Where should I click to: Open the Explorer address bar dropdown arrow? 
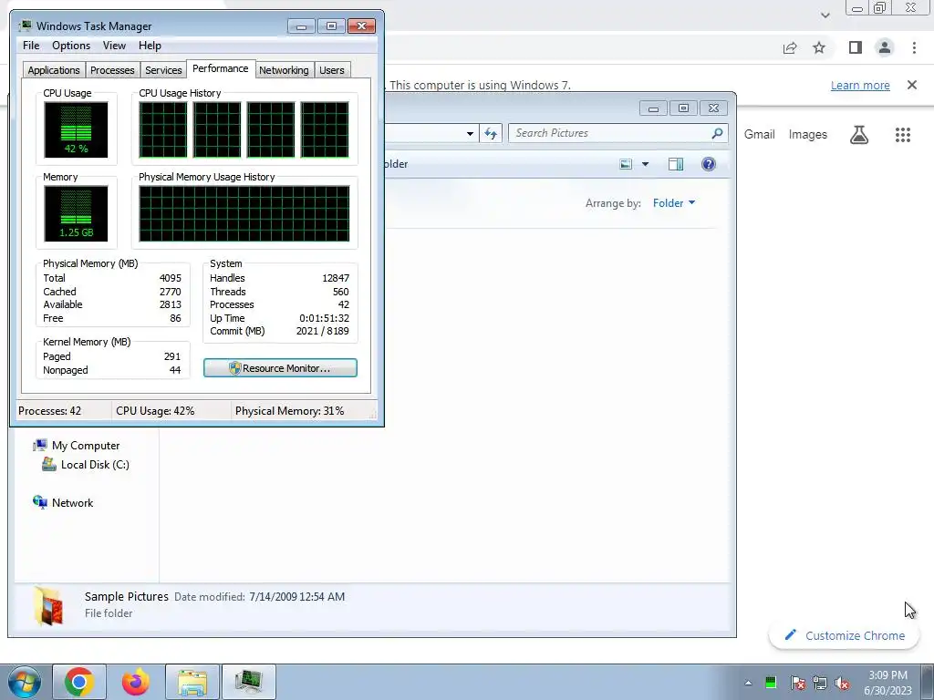(470, 133)
